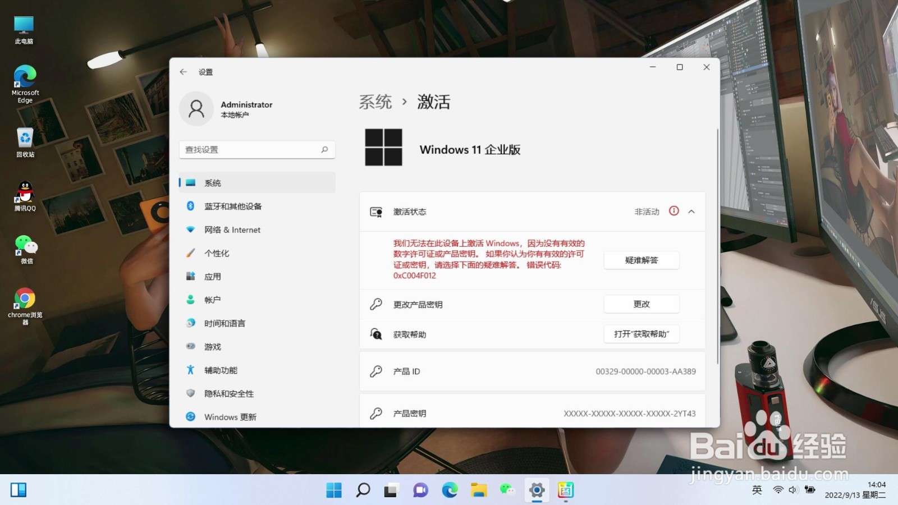Select 网络 & Internet in sidebar
This screenshot has width=898, height=505.
(x=257, y=230)
